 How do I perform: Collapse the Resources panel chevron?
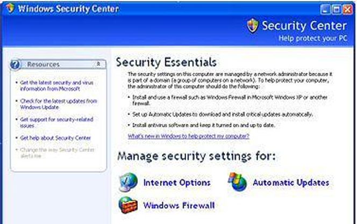[98, 64]
